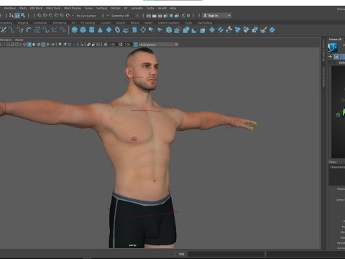Click the polygon plane diamond shelf icon

pyautogui.click(x=109, y=30)
